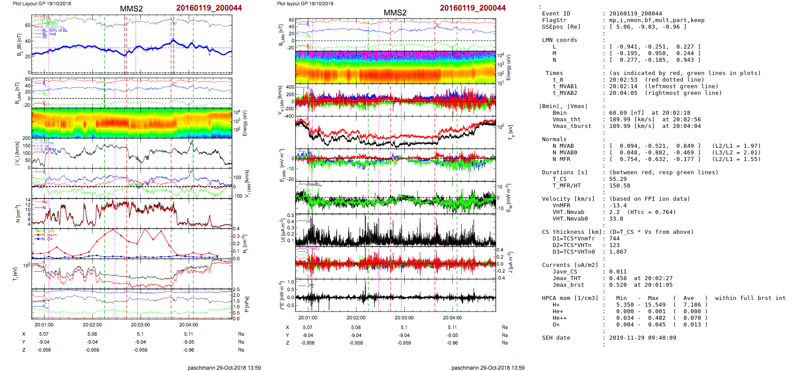
Task: Click the VnMFR velocity value -13.4
Action: (618, 206)
